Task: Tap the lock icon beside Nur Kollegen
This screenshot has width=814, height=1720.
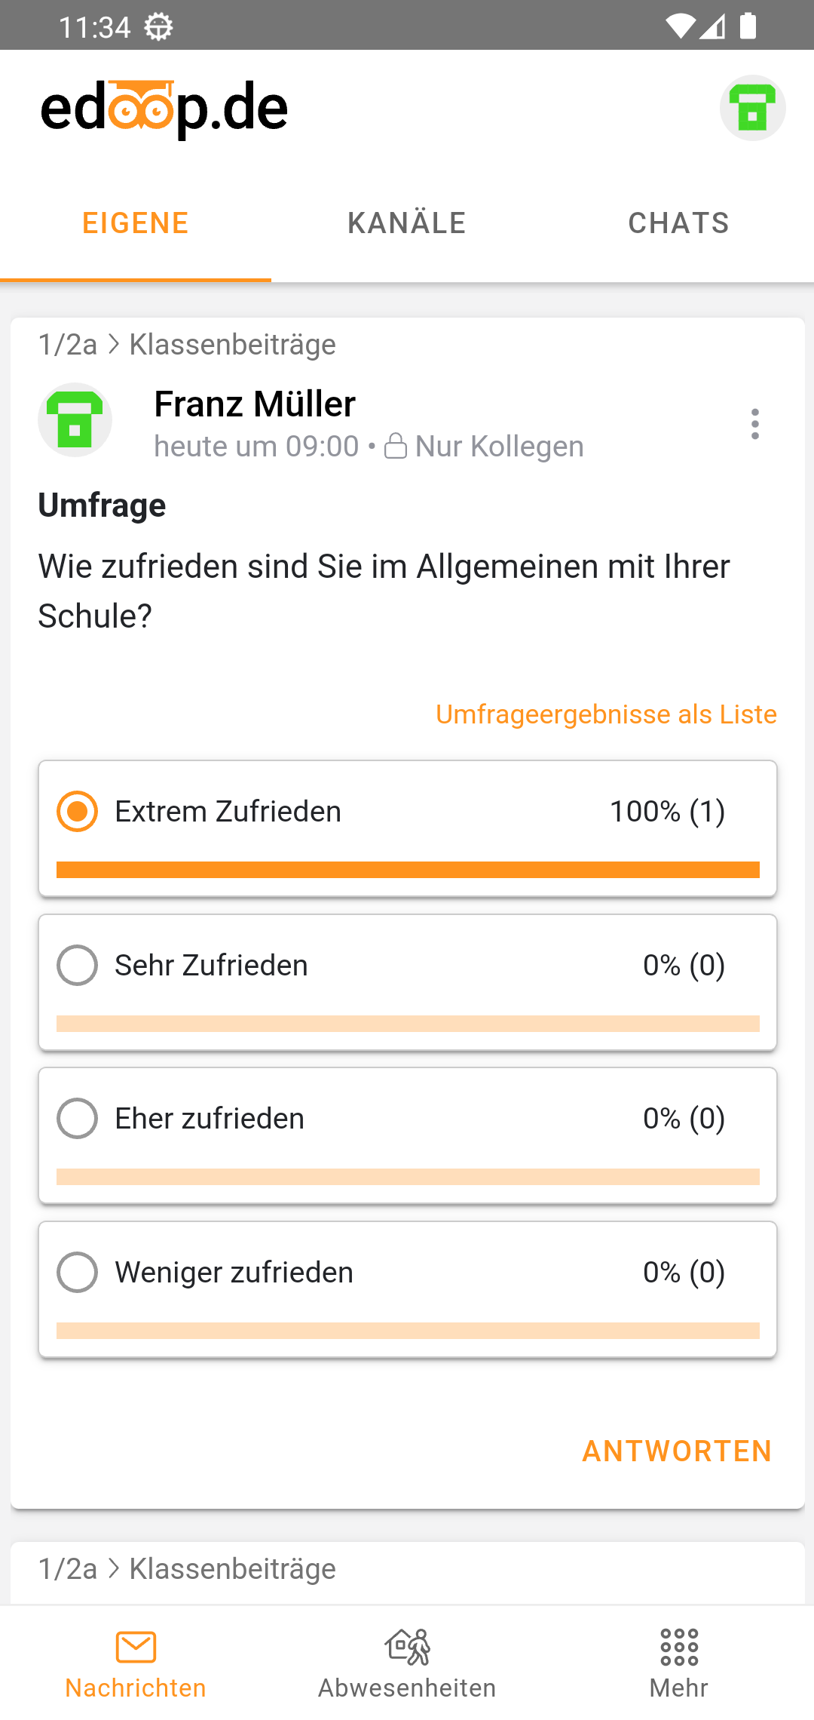Action: (x=396, y=446)
